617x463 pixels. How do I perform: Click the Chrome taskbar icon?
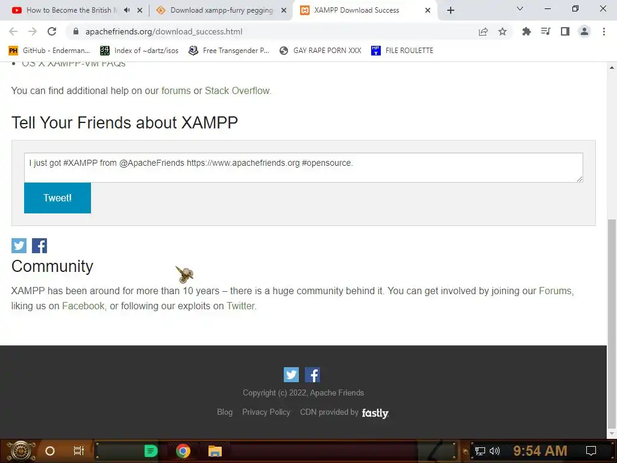183,451
